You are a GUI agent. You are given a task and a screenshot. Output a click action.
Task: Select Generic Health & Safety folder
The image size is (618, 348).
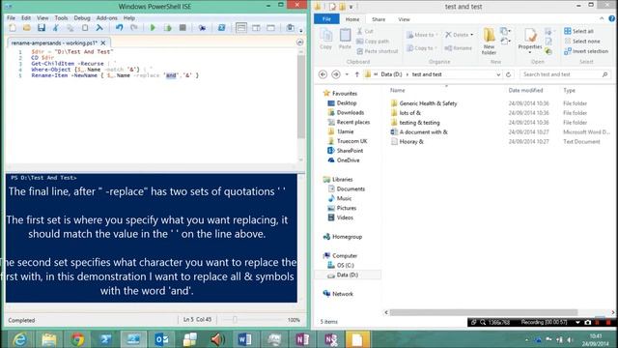click(428, 103)
